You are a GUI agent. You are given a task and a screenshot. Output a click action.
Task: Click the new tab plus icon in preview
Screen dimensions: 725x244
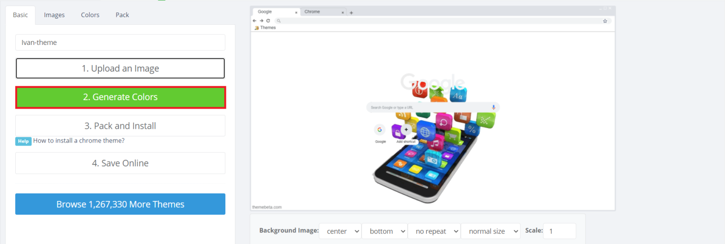[351, 13]
